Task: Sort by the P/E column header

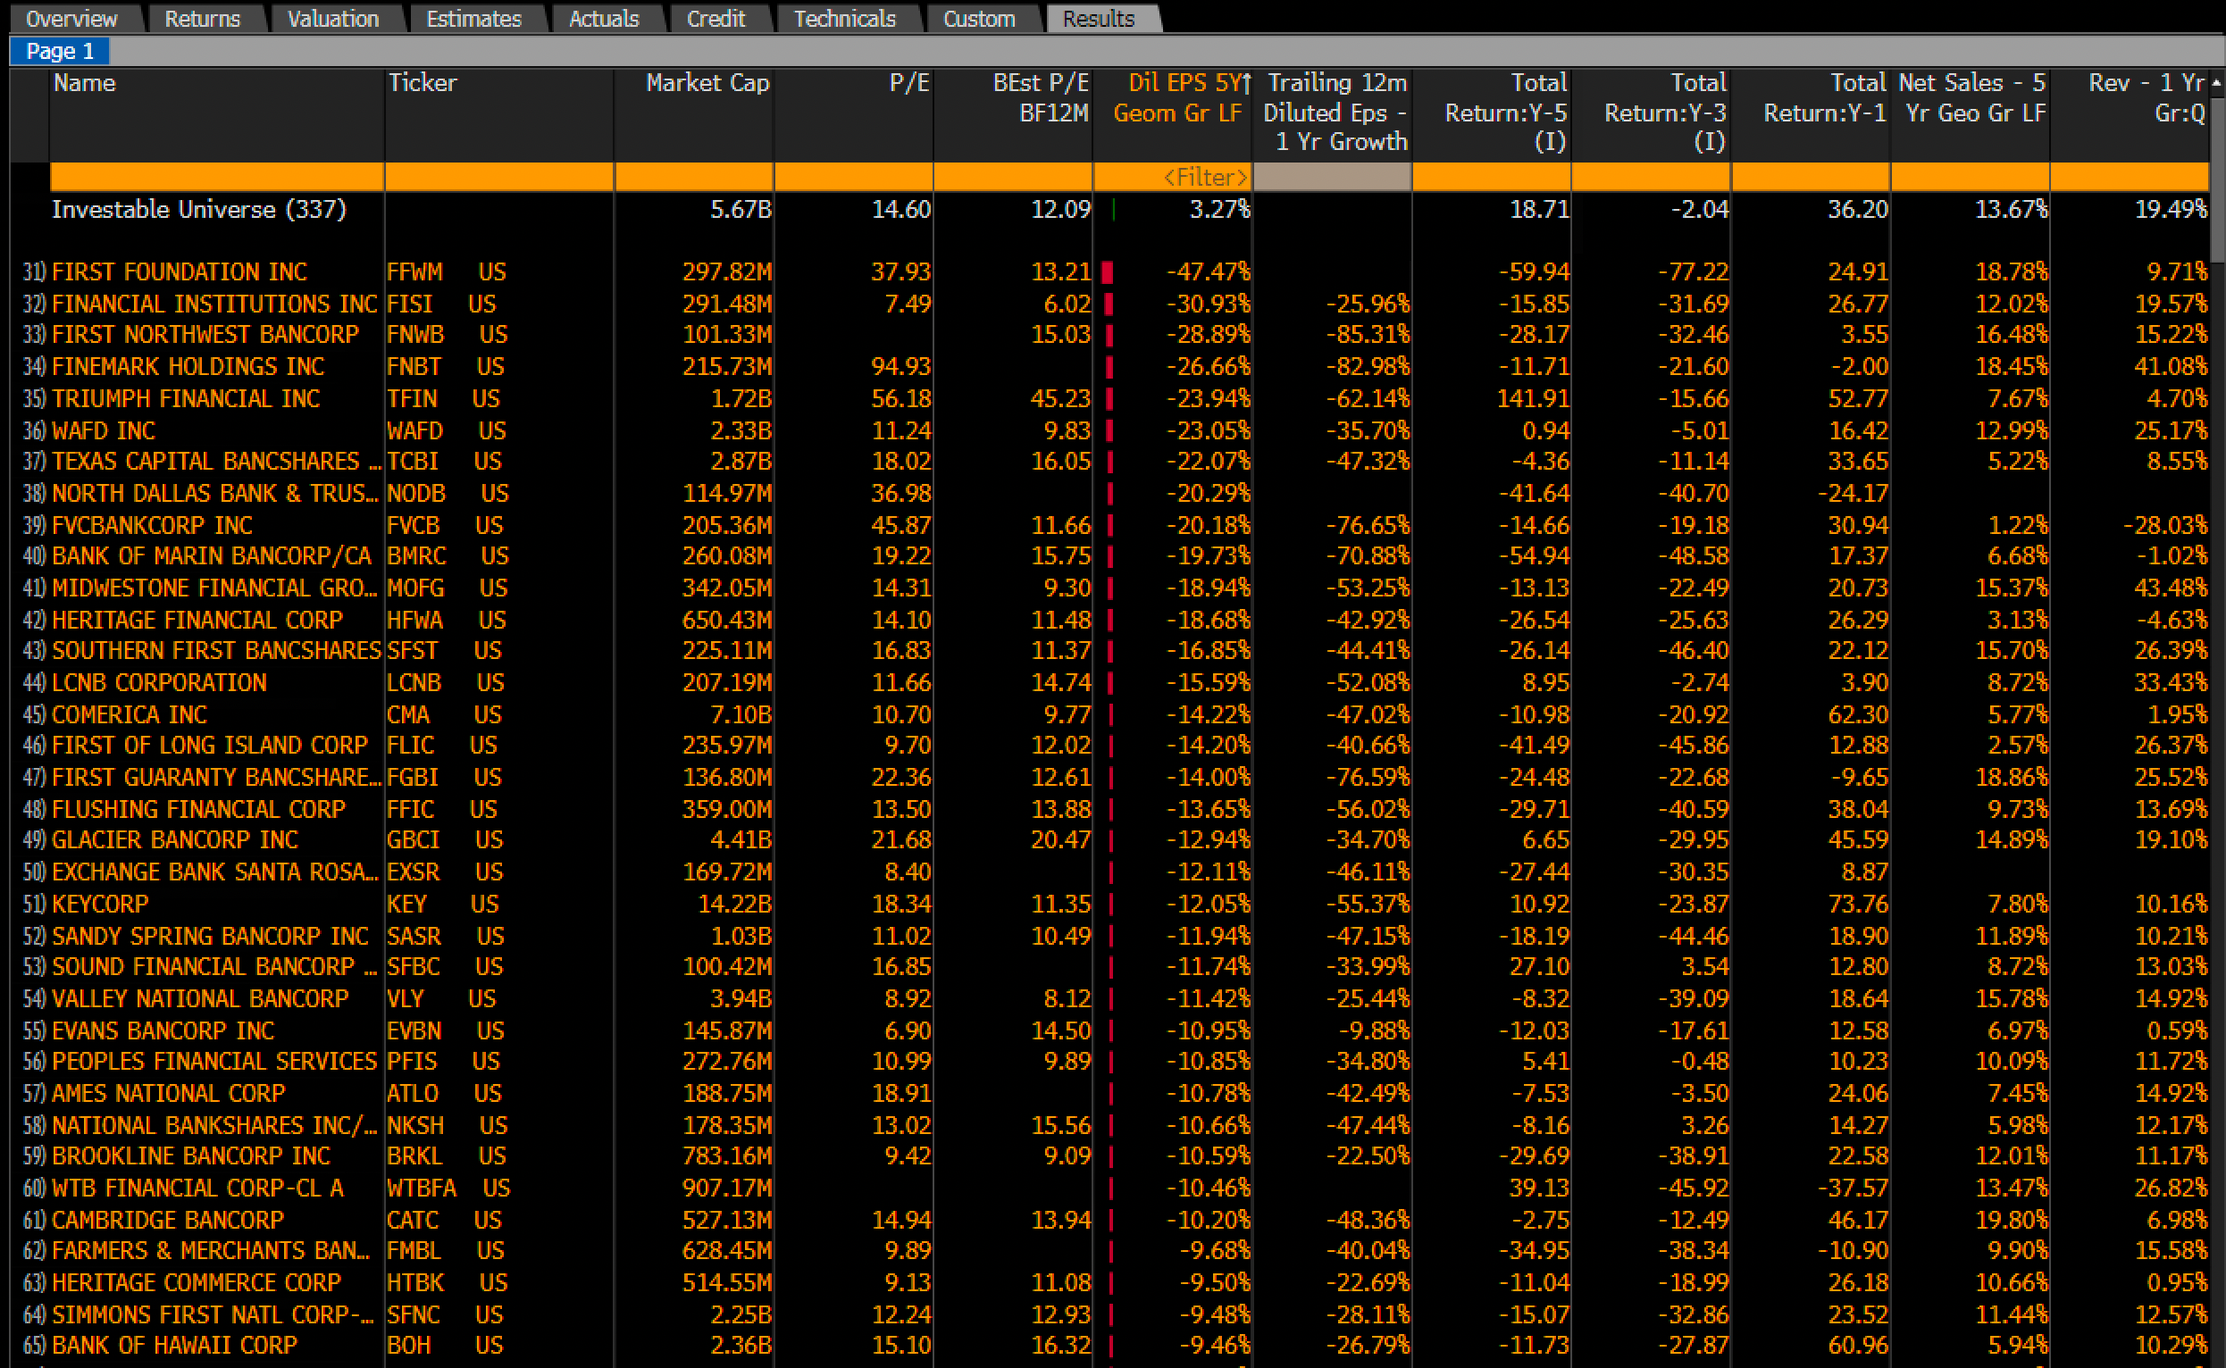Action: tap(854, 114)
